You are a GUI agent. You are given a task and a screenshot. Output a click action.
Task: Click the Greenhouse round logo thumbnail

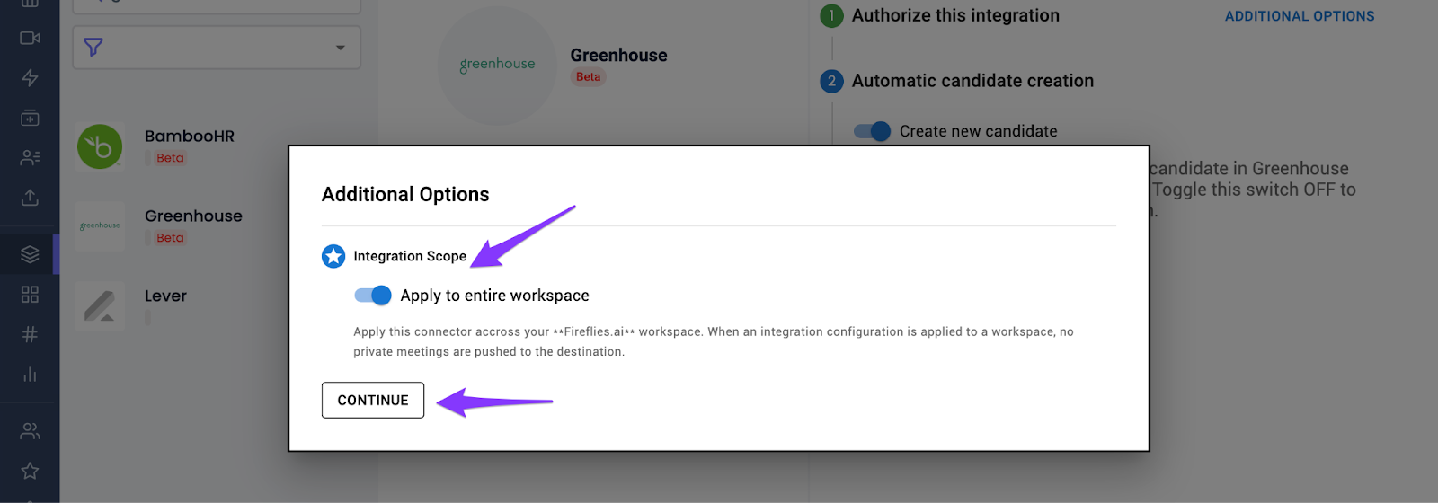point(497,65)
